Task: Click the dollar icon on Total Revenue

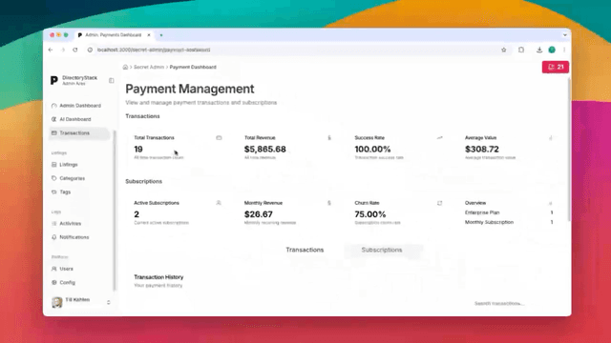Action: [x=329, y=137]
